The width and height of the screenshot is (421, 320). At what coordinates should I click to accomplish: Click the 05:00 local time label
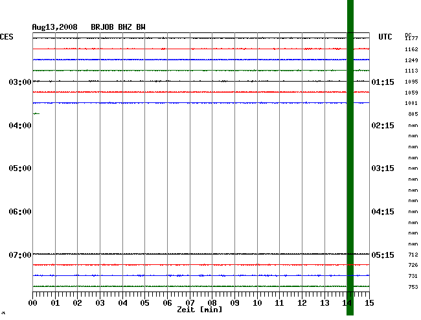(20, 168)
